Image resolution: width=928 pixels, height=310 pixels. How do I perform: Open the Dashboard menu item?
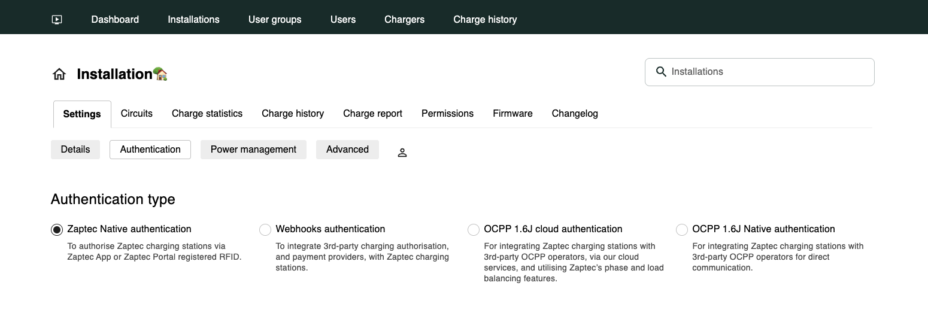pos(115,20)
